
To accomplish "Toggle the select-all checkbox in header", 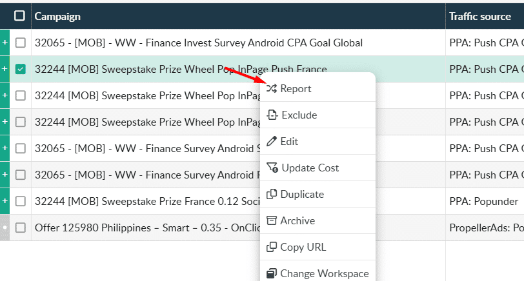I will pyautogui.click(x=20, y=16).
